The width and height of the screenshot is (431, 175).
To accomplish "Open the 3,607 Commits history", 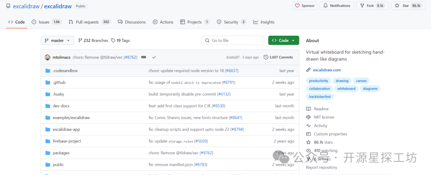I will click(278, 57).
